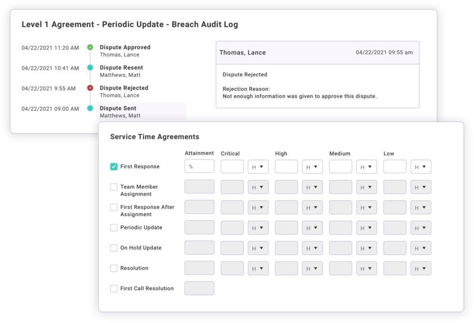Open Periodic Update Medium unit dropdown
The width and height of the screenshot is (474, 323).
(x=367, y=228)
